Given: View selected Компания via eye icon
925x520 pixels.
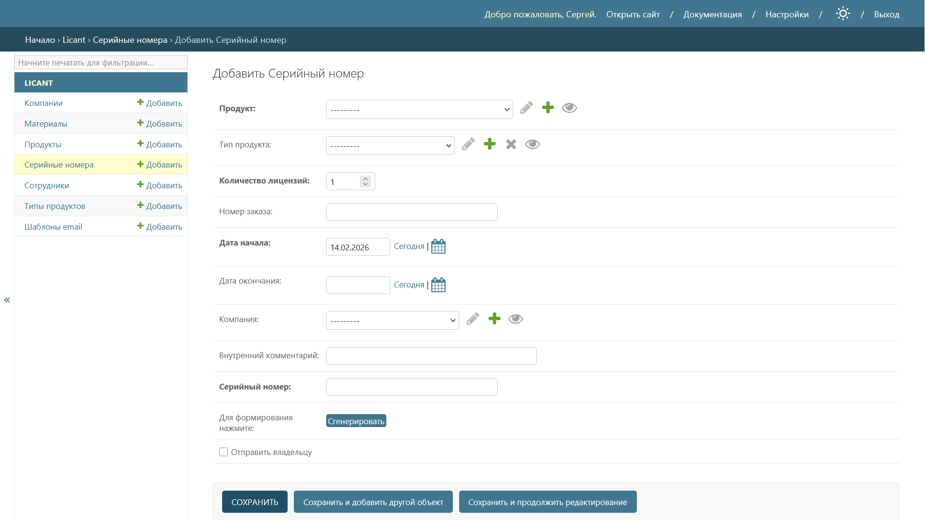Looking at the screenshot, I should tap(515, 319).
